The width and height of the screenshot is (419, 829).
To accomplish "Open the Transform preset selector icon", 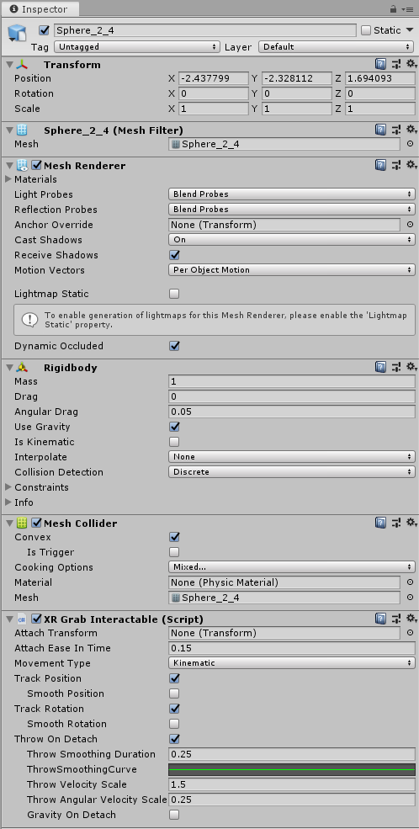I will point(395,65).
